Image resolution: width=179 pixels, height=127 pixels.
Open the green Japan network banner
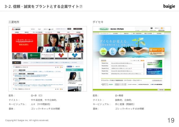pos(154,64)
